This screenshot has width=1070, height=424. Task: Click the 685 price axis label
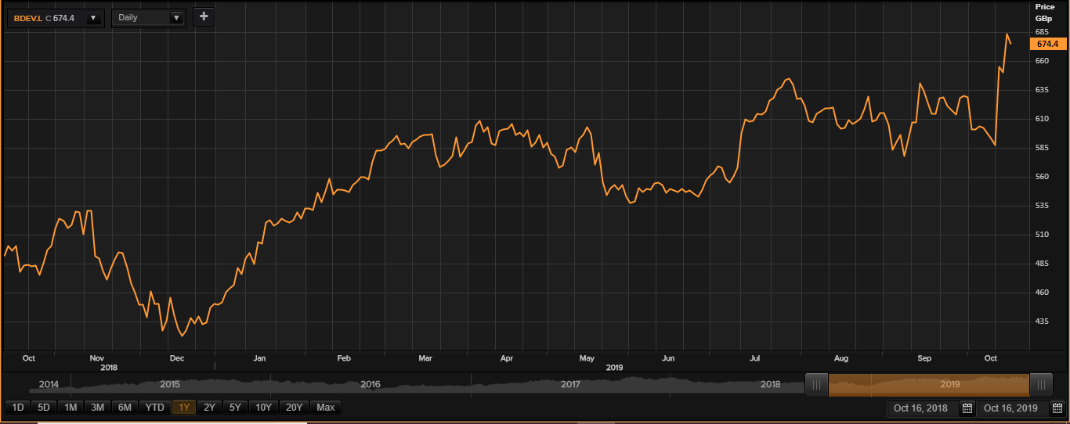click(1043, 32)
